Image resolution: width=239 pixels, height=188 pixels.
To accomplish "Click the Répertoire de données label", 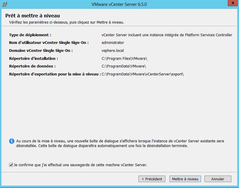I will [x=32, y=66].
